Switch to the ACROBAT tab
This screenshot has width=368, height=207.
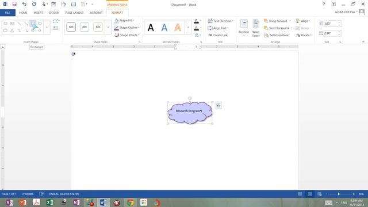tap(96, 13)
